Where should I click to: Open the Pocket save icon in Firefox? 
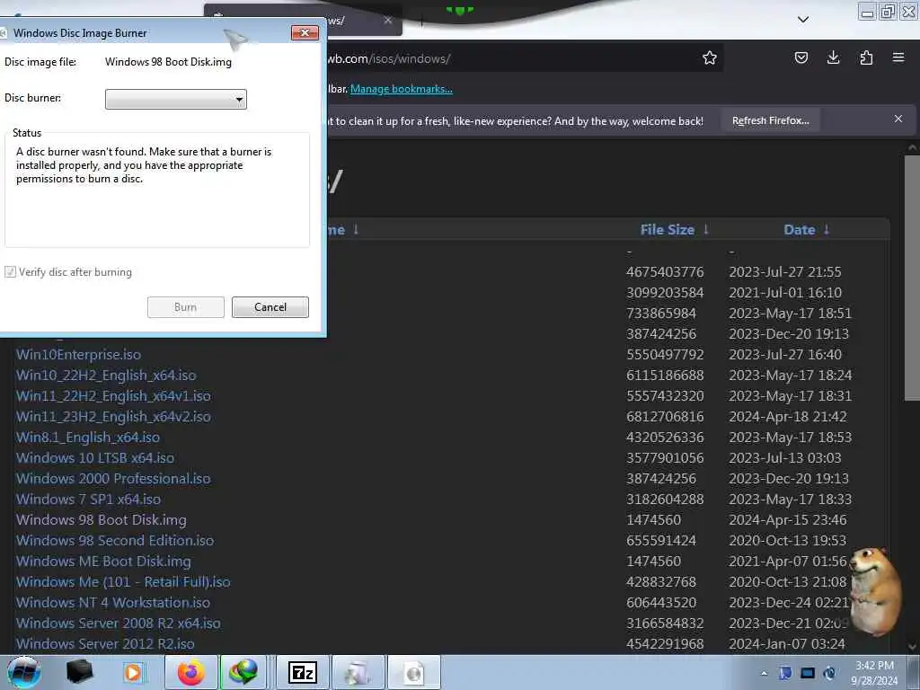801,57
